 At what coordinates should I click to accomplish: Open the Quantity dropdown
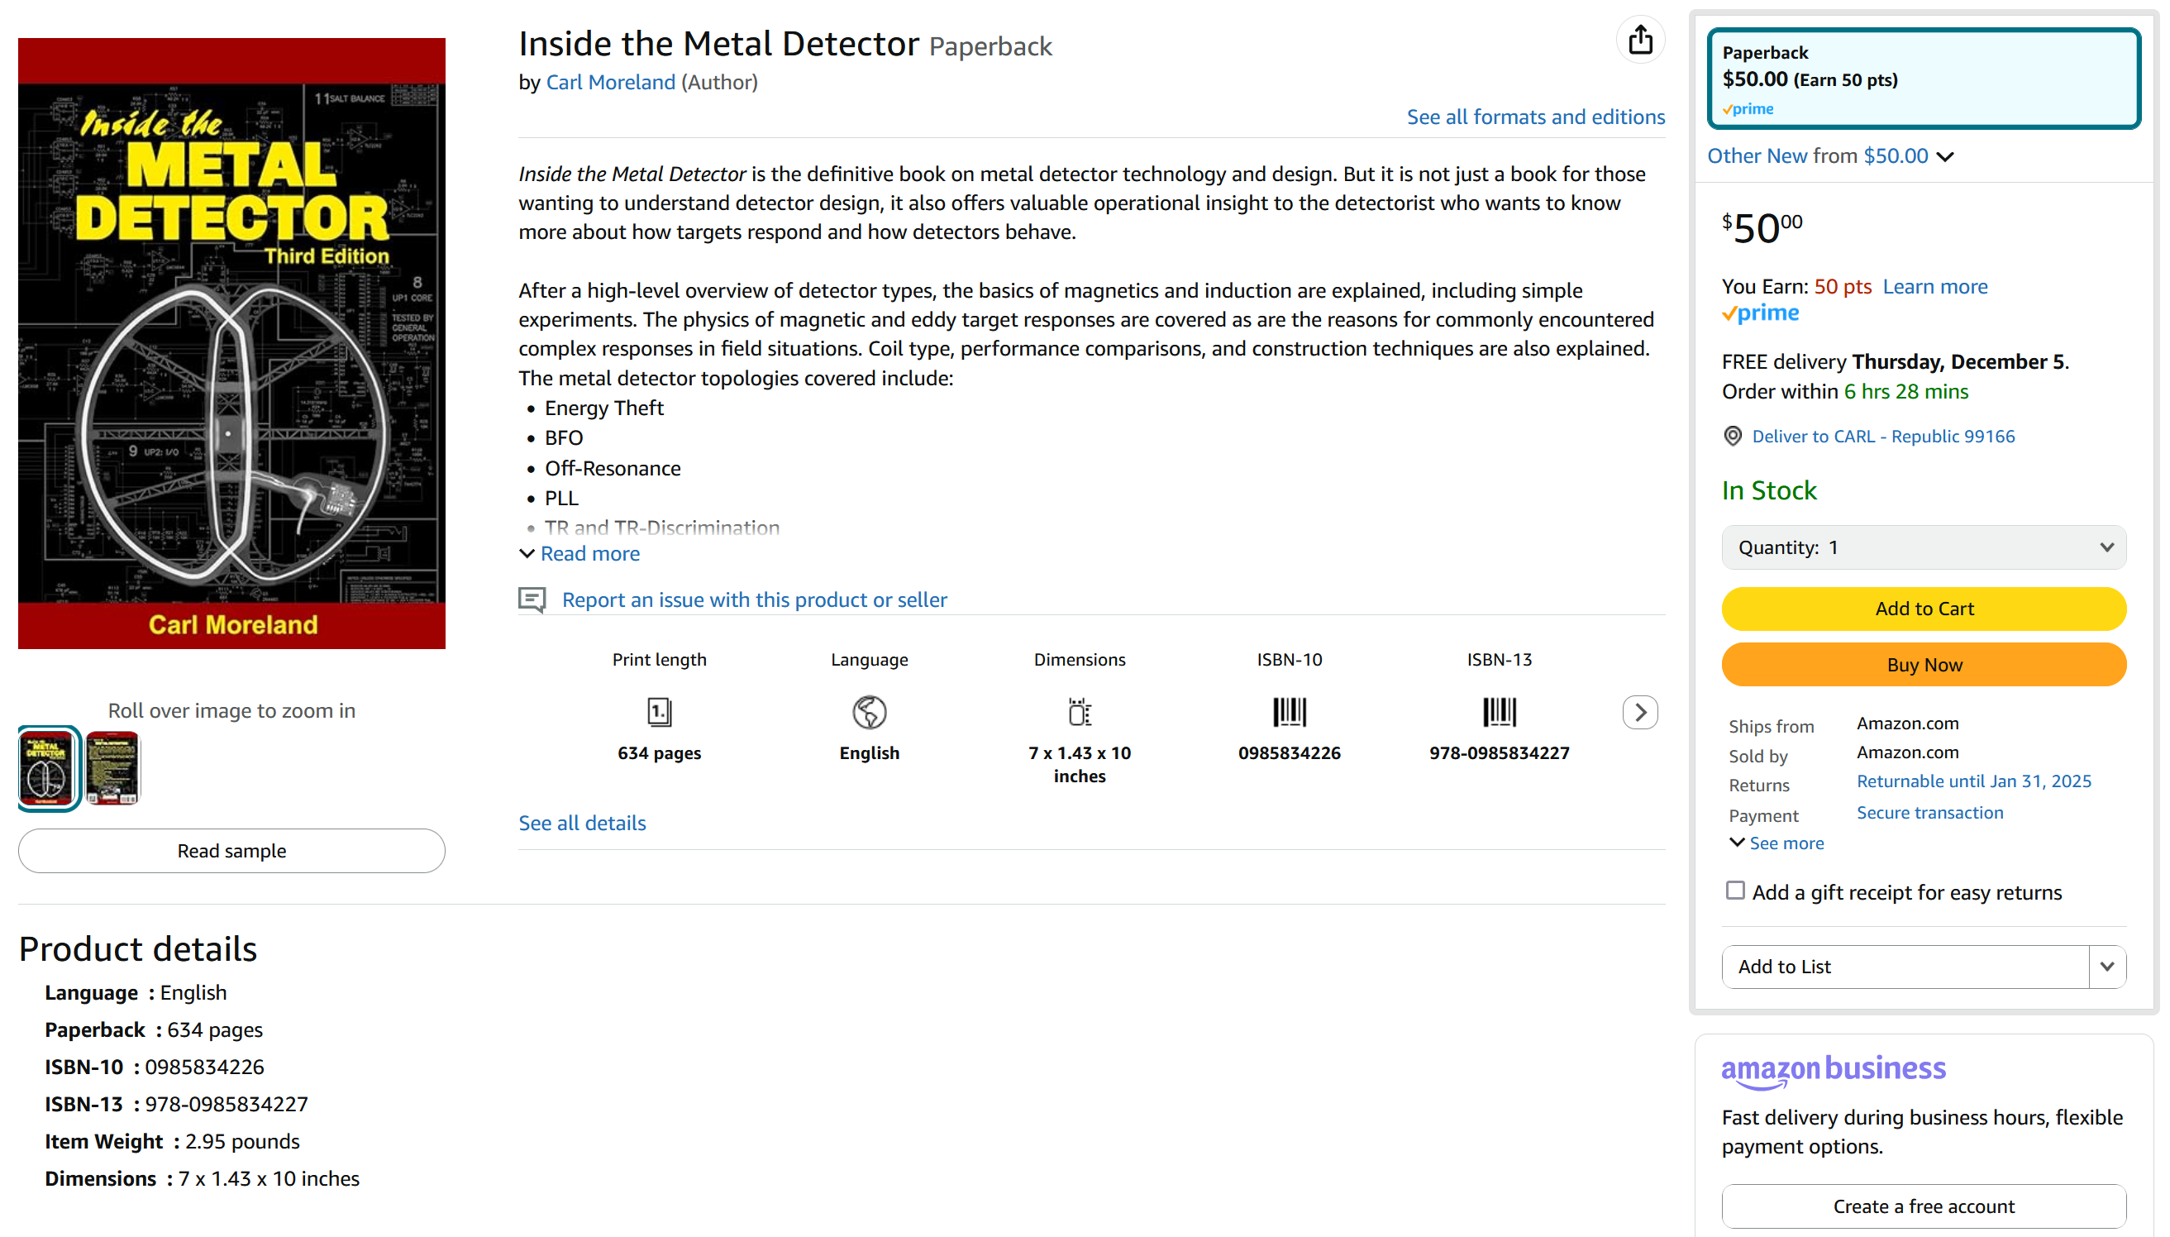coord(1923,547)
